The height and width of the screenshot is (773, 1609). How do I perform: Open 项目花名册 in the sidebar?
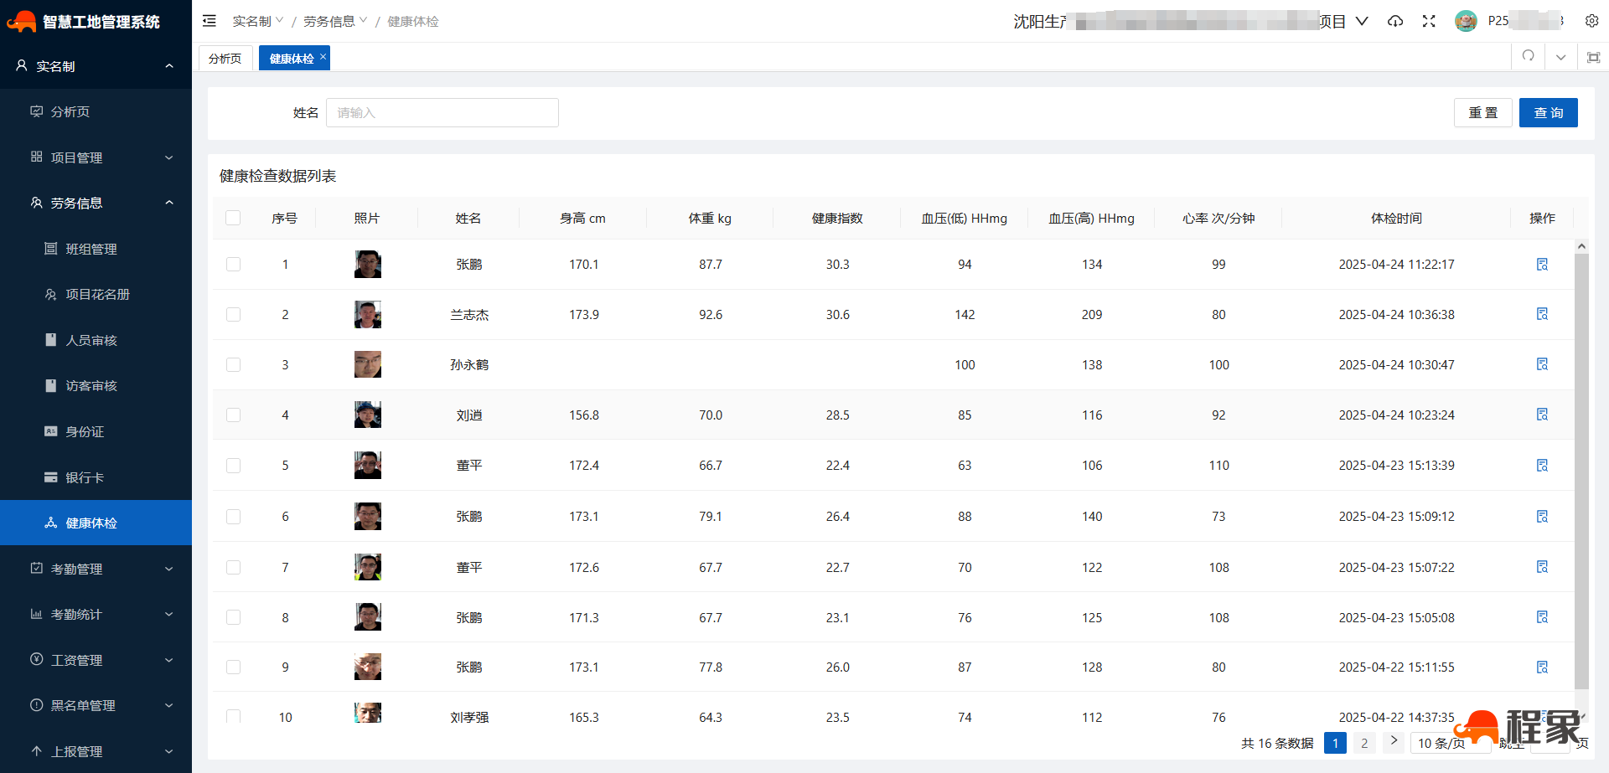pos(97,295)
